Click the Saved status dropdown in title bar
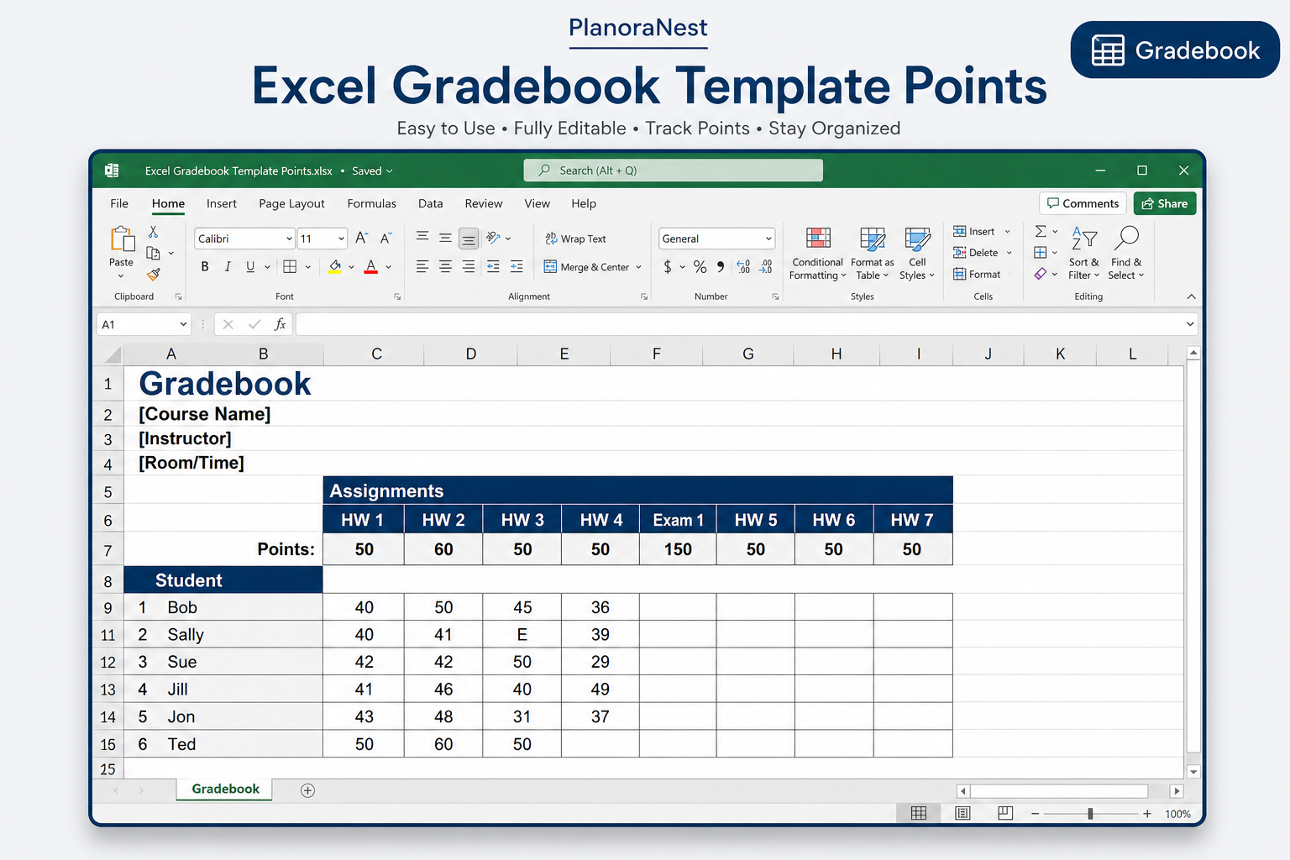The height and width of the screenshot is (860, 1290). tap(372, 170)
